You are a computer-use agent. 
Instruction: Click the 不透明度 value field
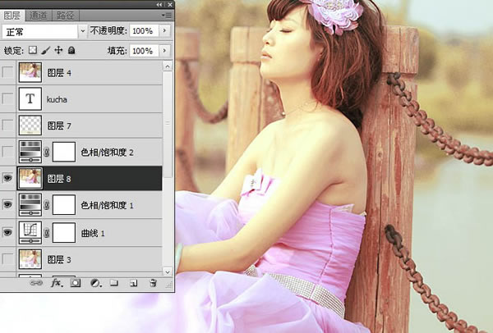144,31
